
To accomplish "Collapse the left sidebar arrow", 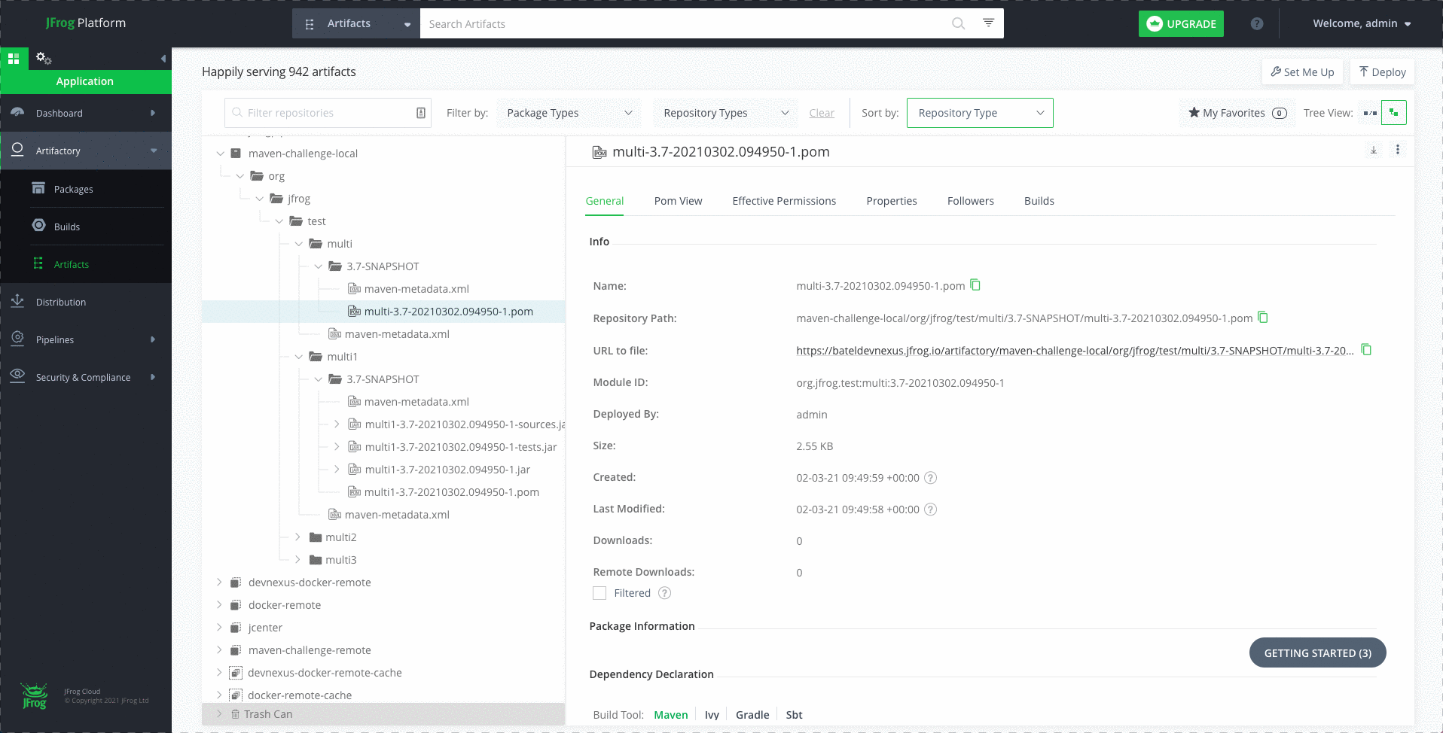I will [163, 59].
